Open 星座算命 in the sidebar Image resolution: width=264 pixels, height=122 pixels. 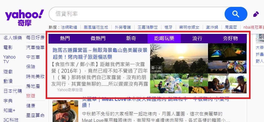point(35,115)
